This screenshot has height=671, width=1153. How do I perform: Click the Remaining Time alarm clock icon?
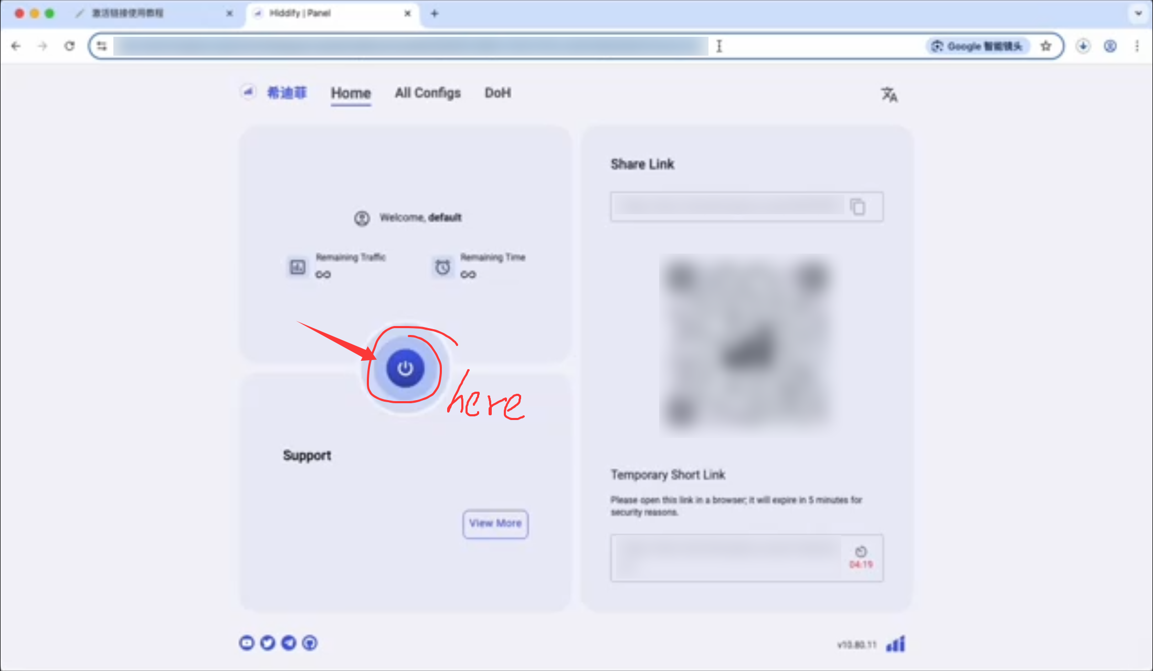click(x=443, y=267)
